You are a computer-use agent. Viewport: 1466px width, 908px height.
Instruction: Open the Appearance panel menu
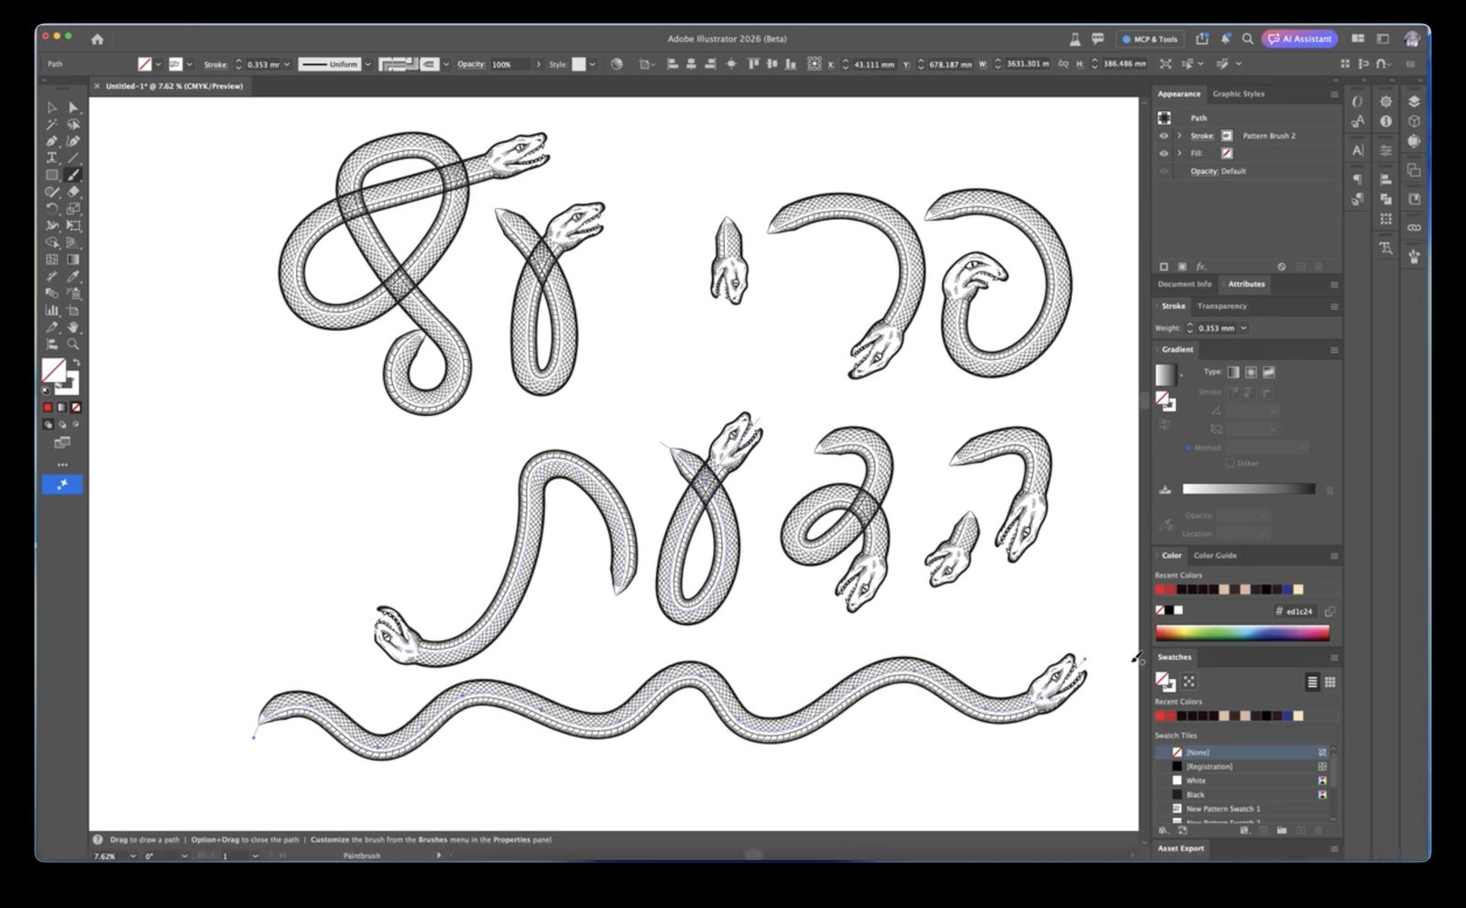point(1334,93)
